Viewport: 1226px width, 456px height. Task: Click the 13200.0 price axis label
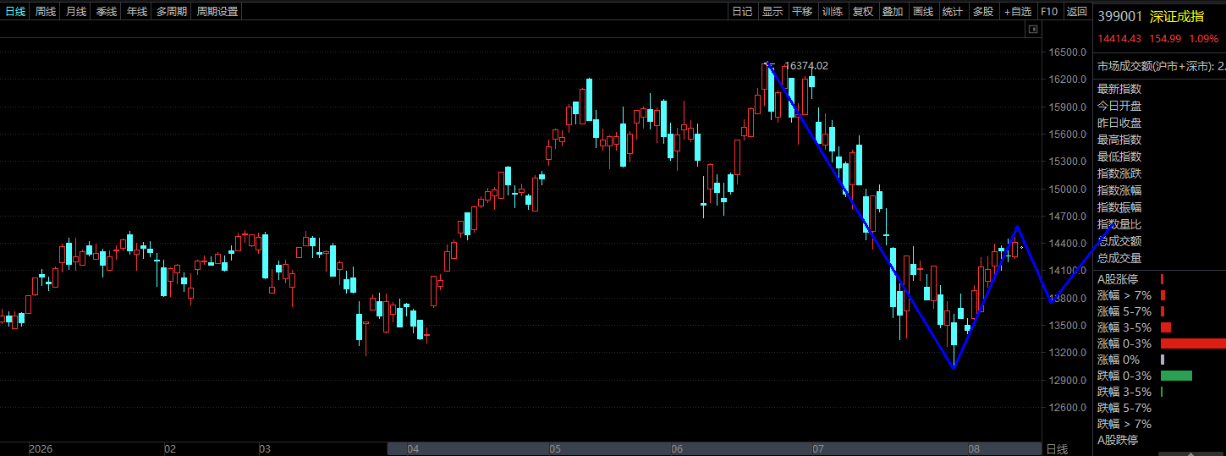pos(1067,352)
